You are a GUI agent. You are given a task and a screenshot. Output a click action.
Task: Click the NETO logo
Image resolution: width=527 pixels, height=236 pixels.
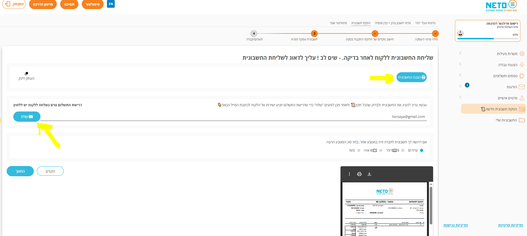tap(501, 6)
